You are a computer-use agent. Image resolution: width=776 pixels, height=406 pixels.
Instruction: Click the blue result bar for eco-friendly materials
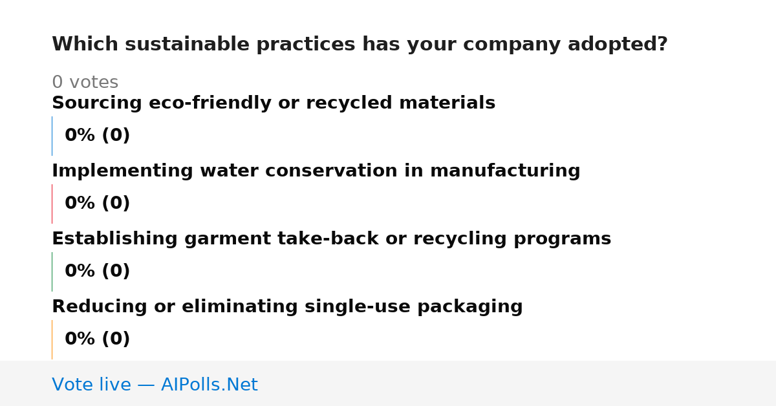(x=52, y=136)
